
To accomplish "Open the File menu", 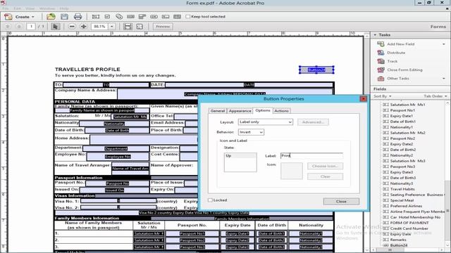I will pos(6,8).
